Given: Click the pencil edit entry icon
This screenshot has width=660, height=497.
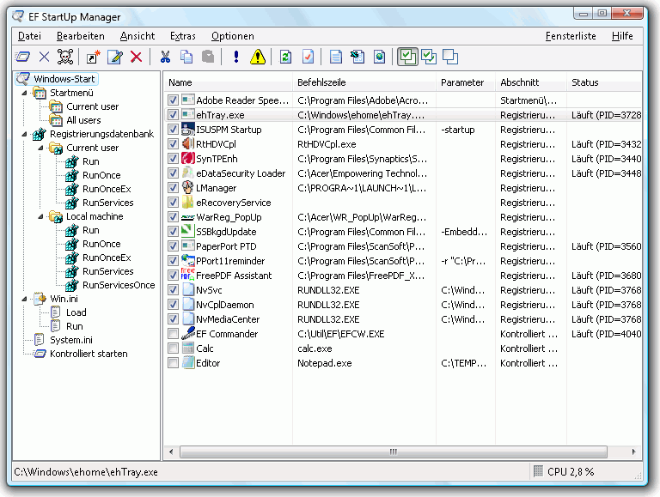Looking at the screenshot, I should click(x=114, y=57).
